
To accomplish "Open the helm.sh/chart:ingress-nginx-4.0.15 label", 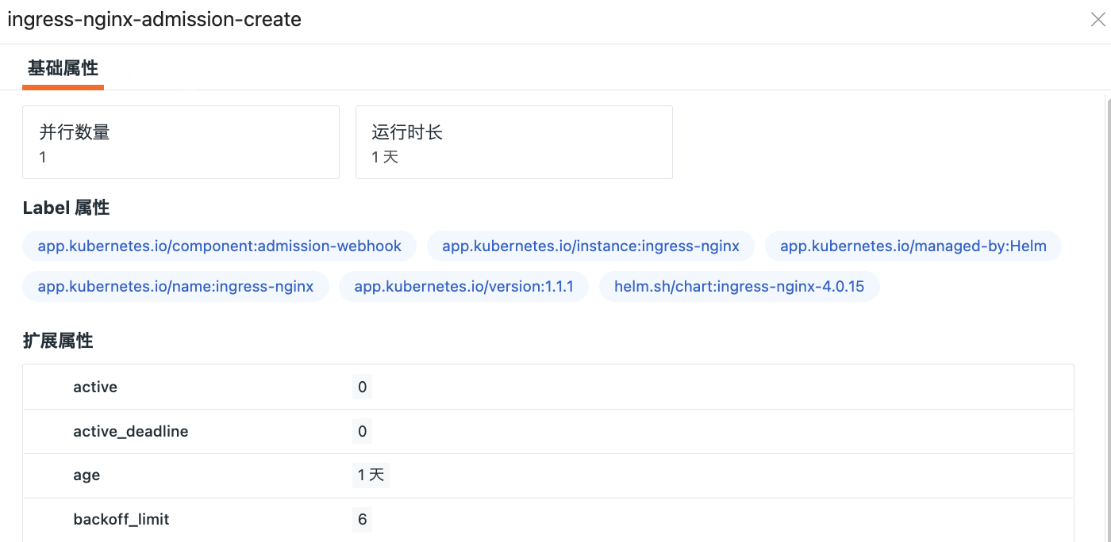I will [739, 286].
